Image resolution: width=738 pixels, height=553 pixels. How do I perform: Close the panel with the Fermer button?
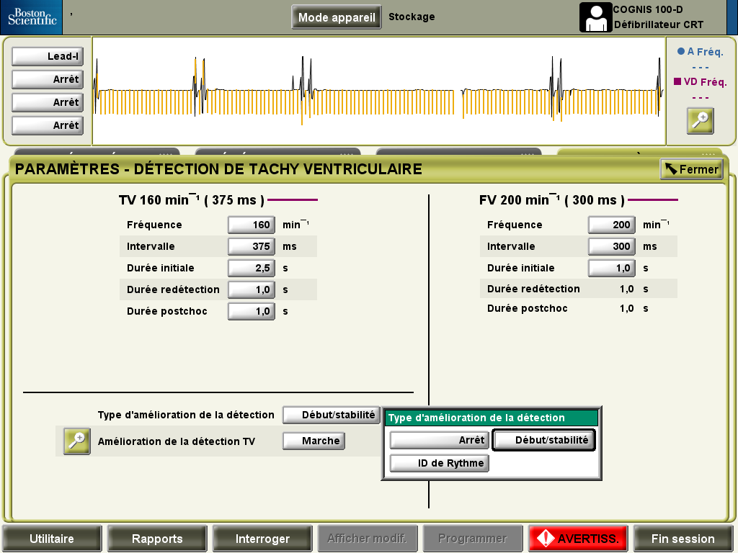coord(692,169)
